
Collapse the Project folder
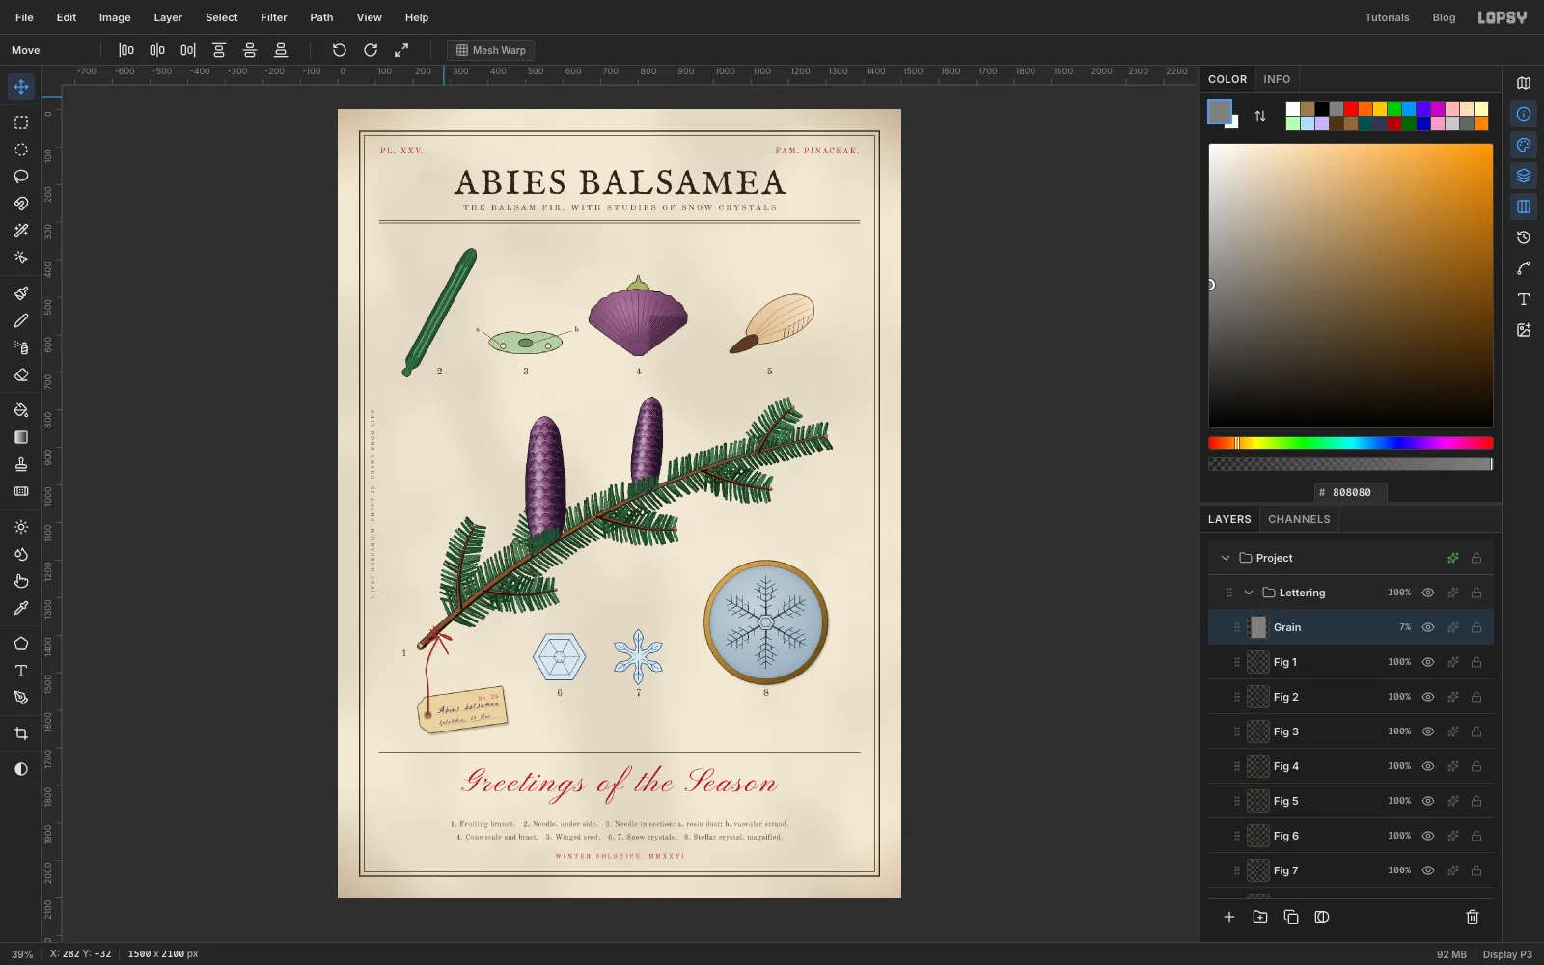1226,558
